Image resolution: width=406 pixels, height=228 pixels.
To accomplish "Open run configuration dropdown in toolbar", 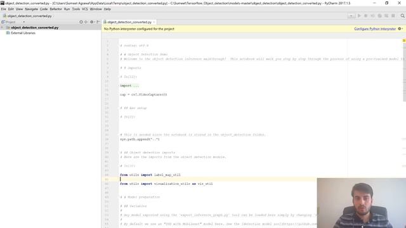I will (x=351, y=16).
